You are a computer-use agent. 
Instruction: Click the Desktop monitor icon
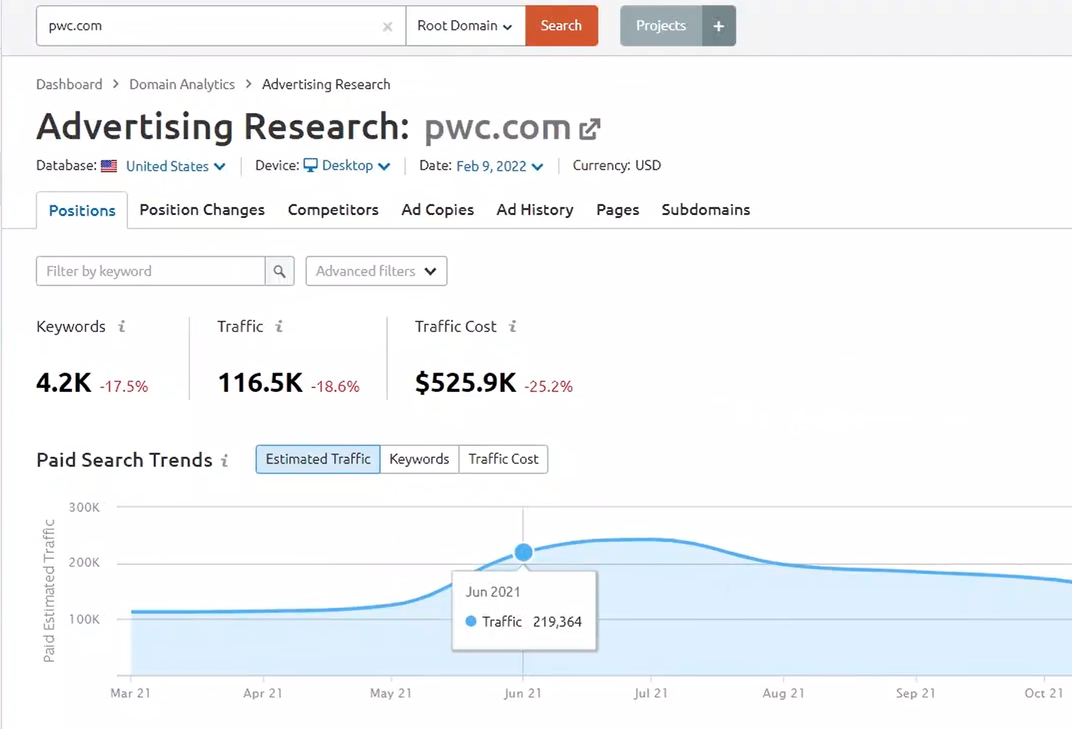click(x=310, y=165)
